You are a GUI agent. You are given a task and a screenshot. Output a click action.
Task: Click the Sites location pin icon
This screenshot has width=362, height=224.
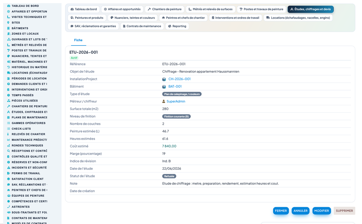(9, 23)
